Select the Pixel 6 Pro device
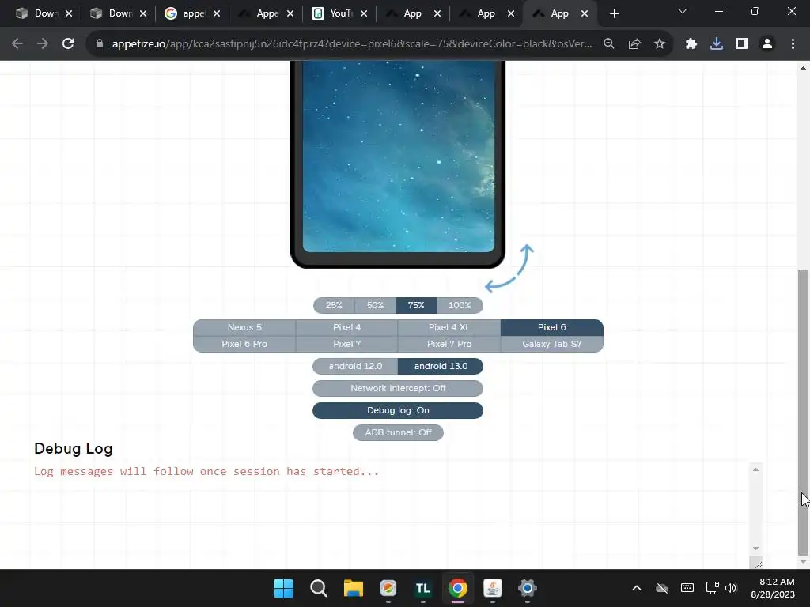 coord(244,344)
